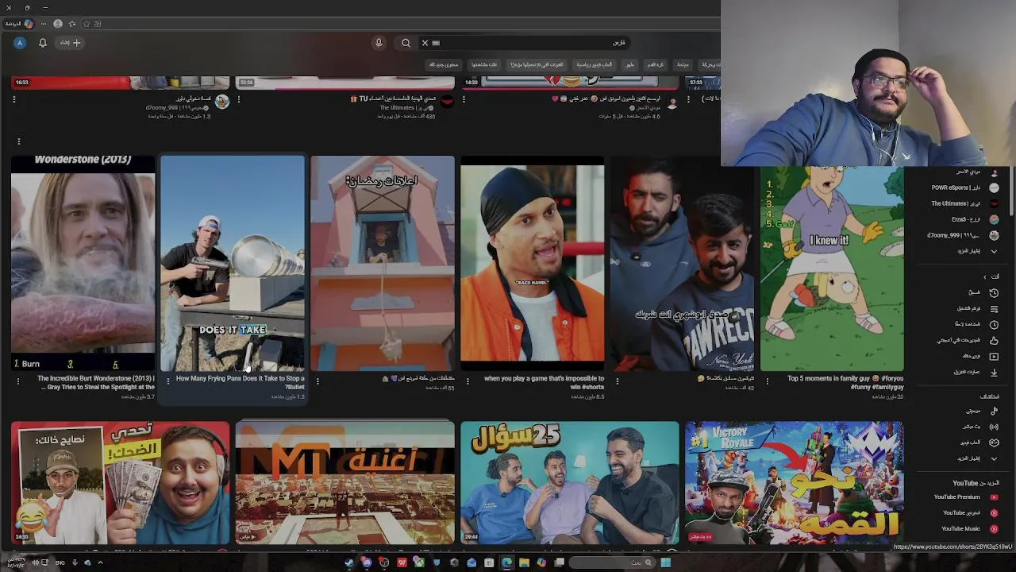Open the Ramadan ads Shorts thumbnail
The width and height of the screenshot is (1016, 572).
(383, 263)
